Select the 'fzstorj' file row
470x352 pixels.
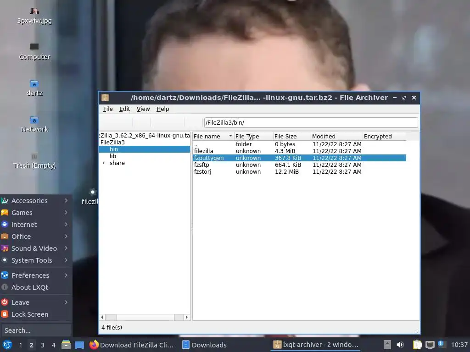coord(299,171)
